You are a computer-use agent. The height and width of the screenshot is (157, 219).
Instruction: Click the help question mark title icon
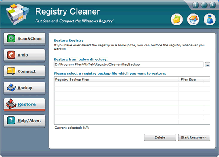196,5
